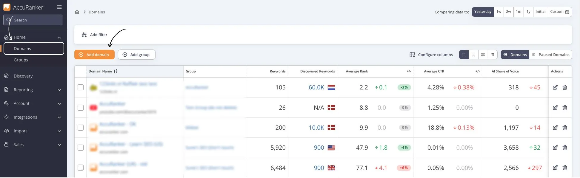Click the Add domain button
Image resolution: width=580 pixels, height=178 pixels.
tap(94, 55)
